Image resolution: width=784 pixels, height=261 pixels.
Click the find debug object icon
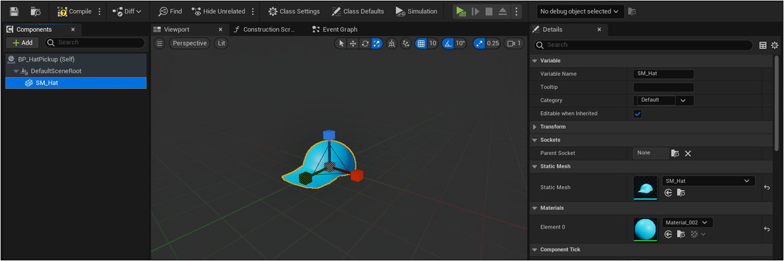[632, 11]
